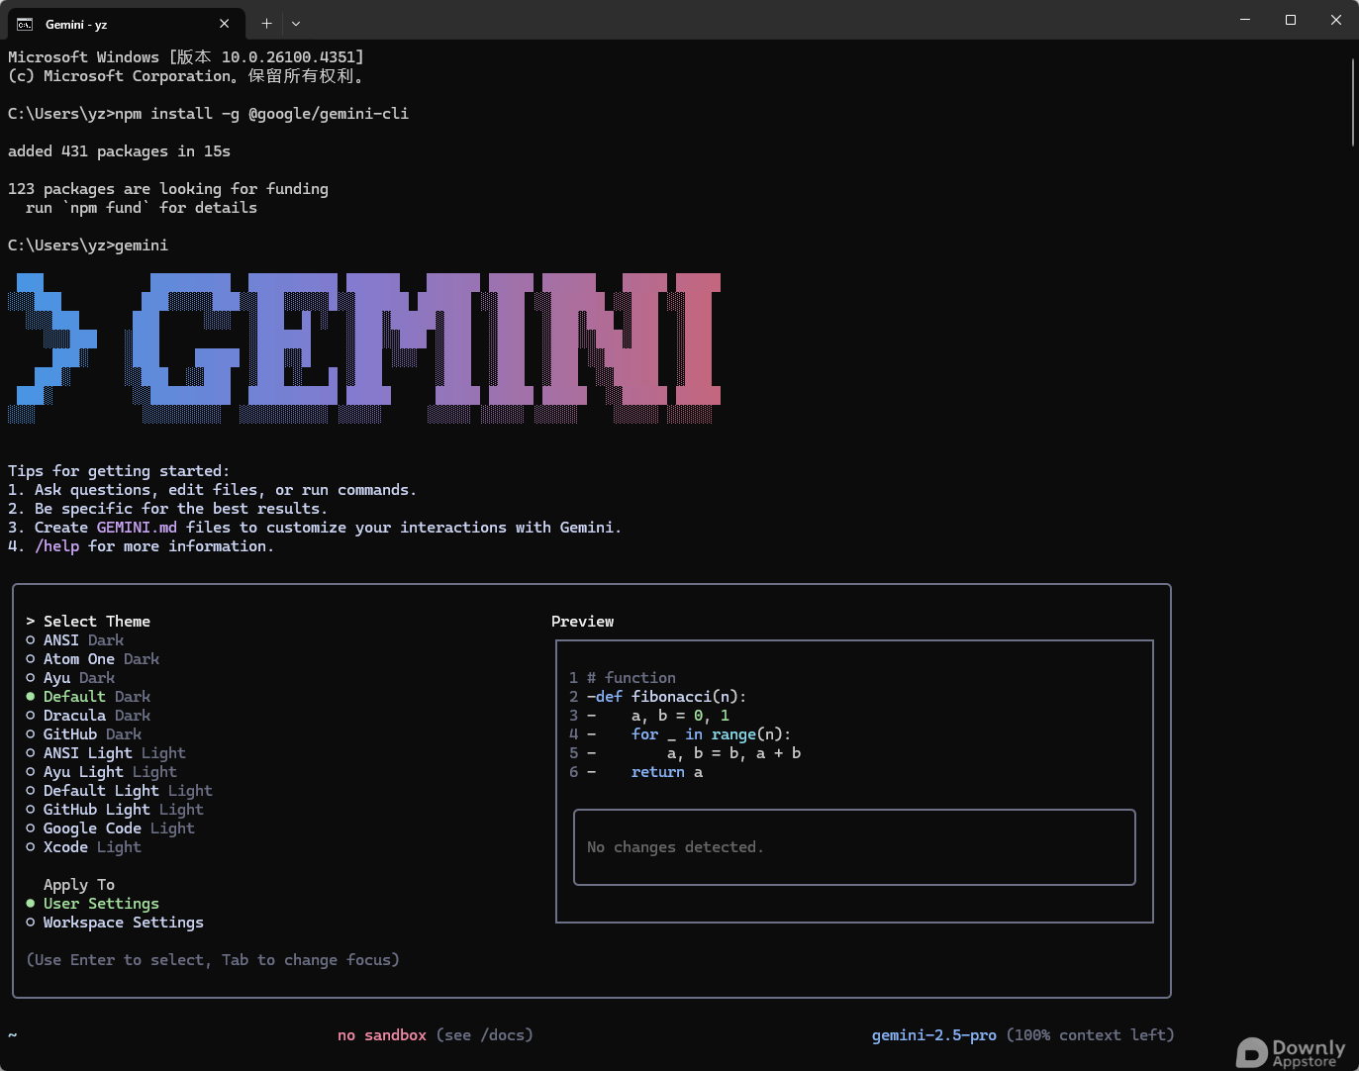1359x1071 pixels.
Task: Click the gemini-2.5-pro model label
Action: (933, 1035)
